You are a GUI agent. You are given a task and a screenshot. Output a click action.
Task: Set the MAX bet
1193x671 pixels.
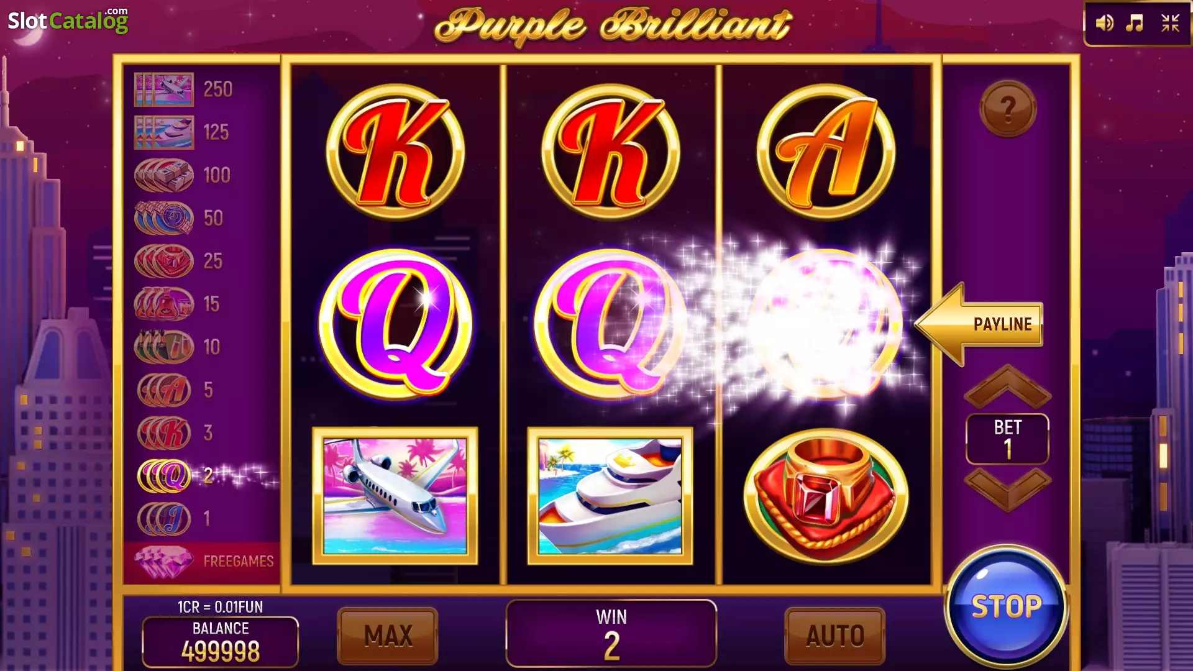(x=388, y=636)
